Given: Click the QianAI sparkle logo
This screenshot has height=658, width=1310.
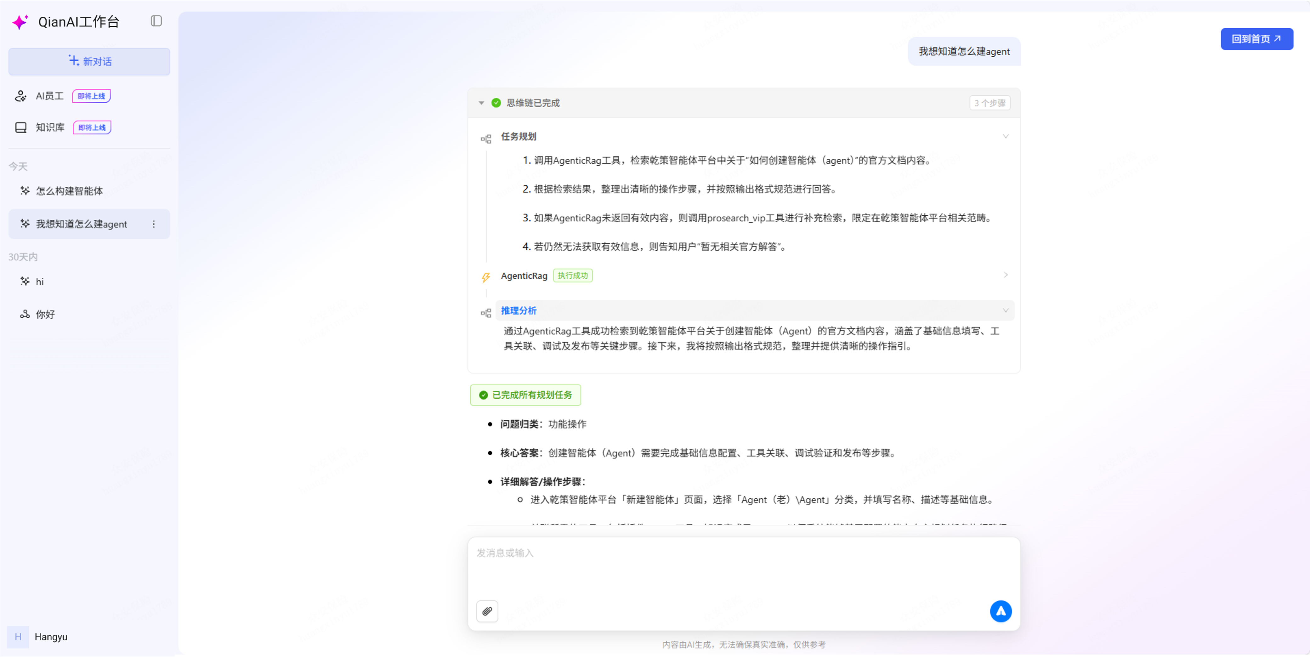Looking at the screenshot, I should pyautogui.click(x=20, y=22).
